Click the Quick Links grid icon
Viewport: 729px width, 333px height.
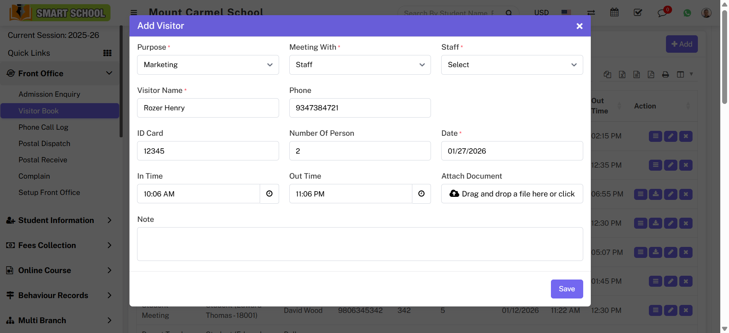pos(107,53)
